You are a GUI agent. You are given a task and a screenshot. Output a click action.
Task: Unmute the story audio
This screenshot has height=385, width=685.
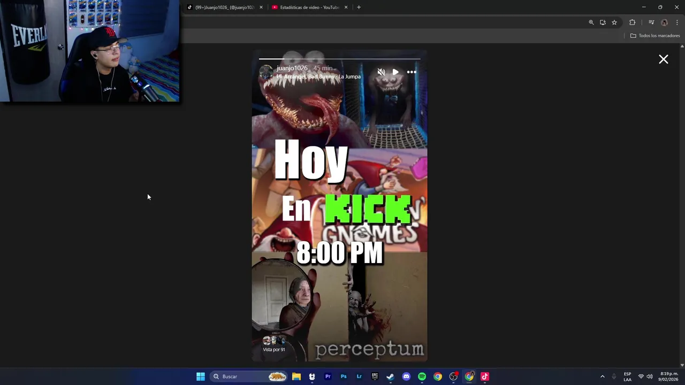tap(381, 72)
